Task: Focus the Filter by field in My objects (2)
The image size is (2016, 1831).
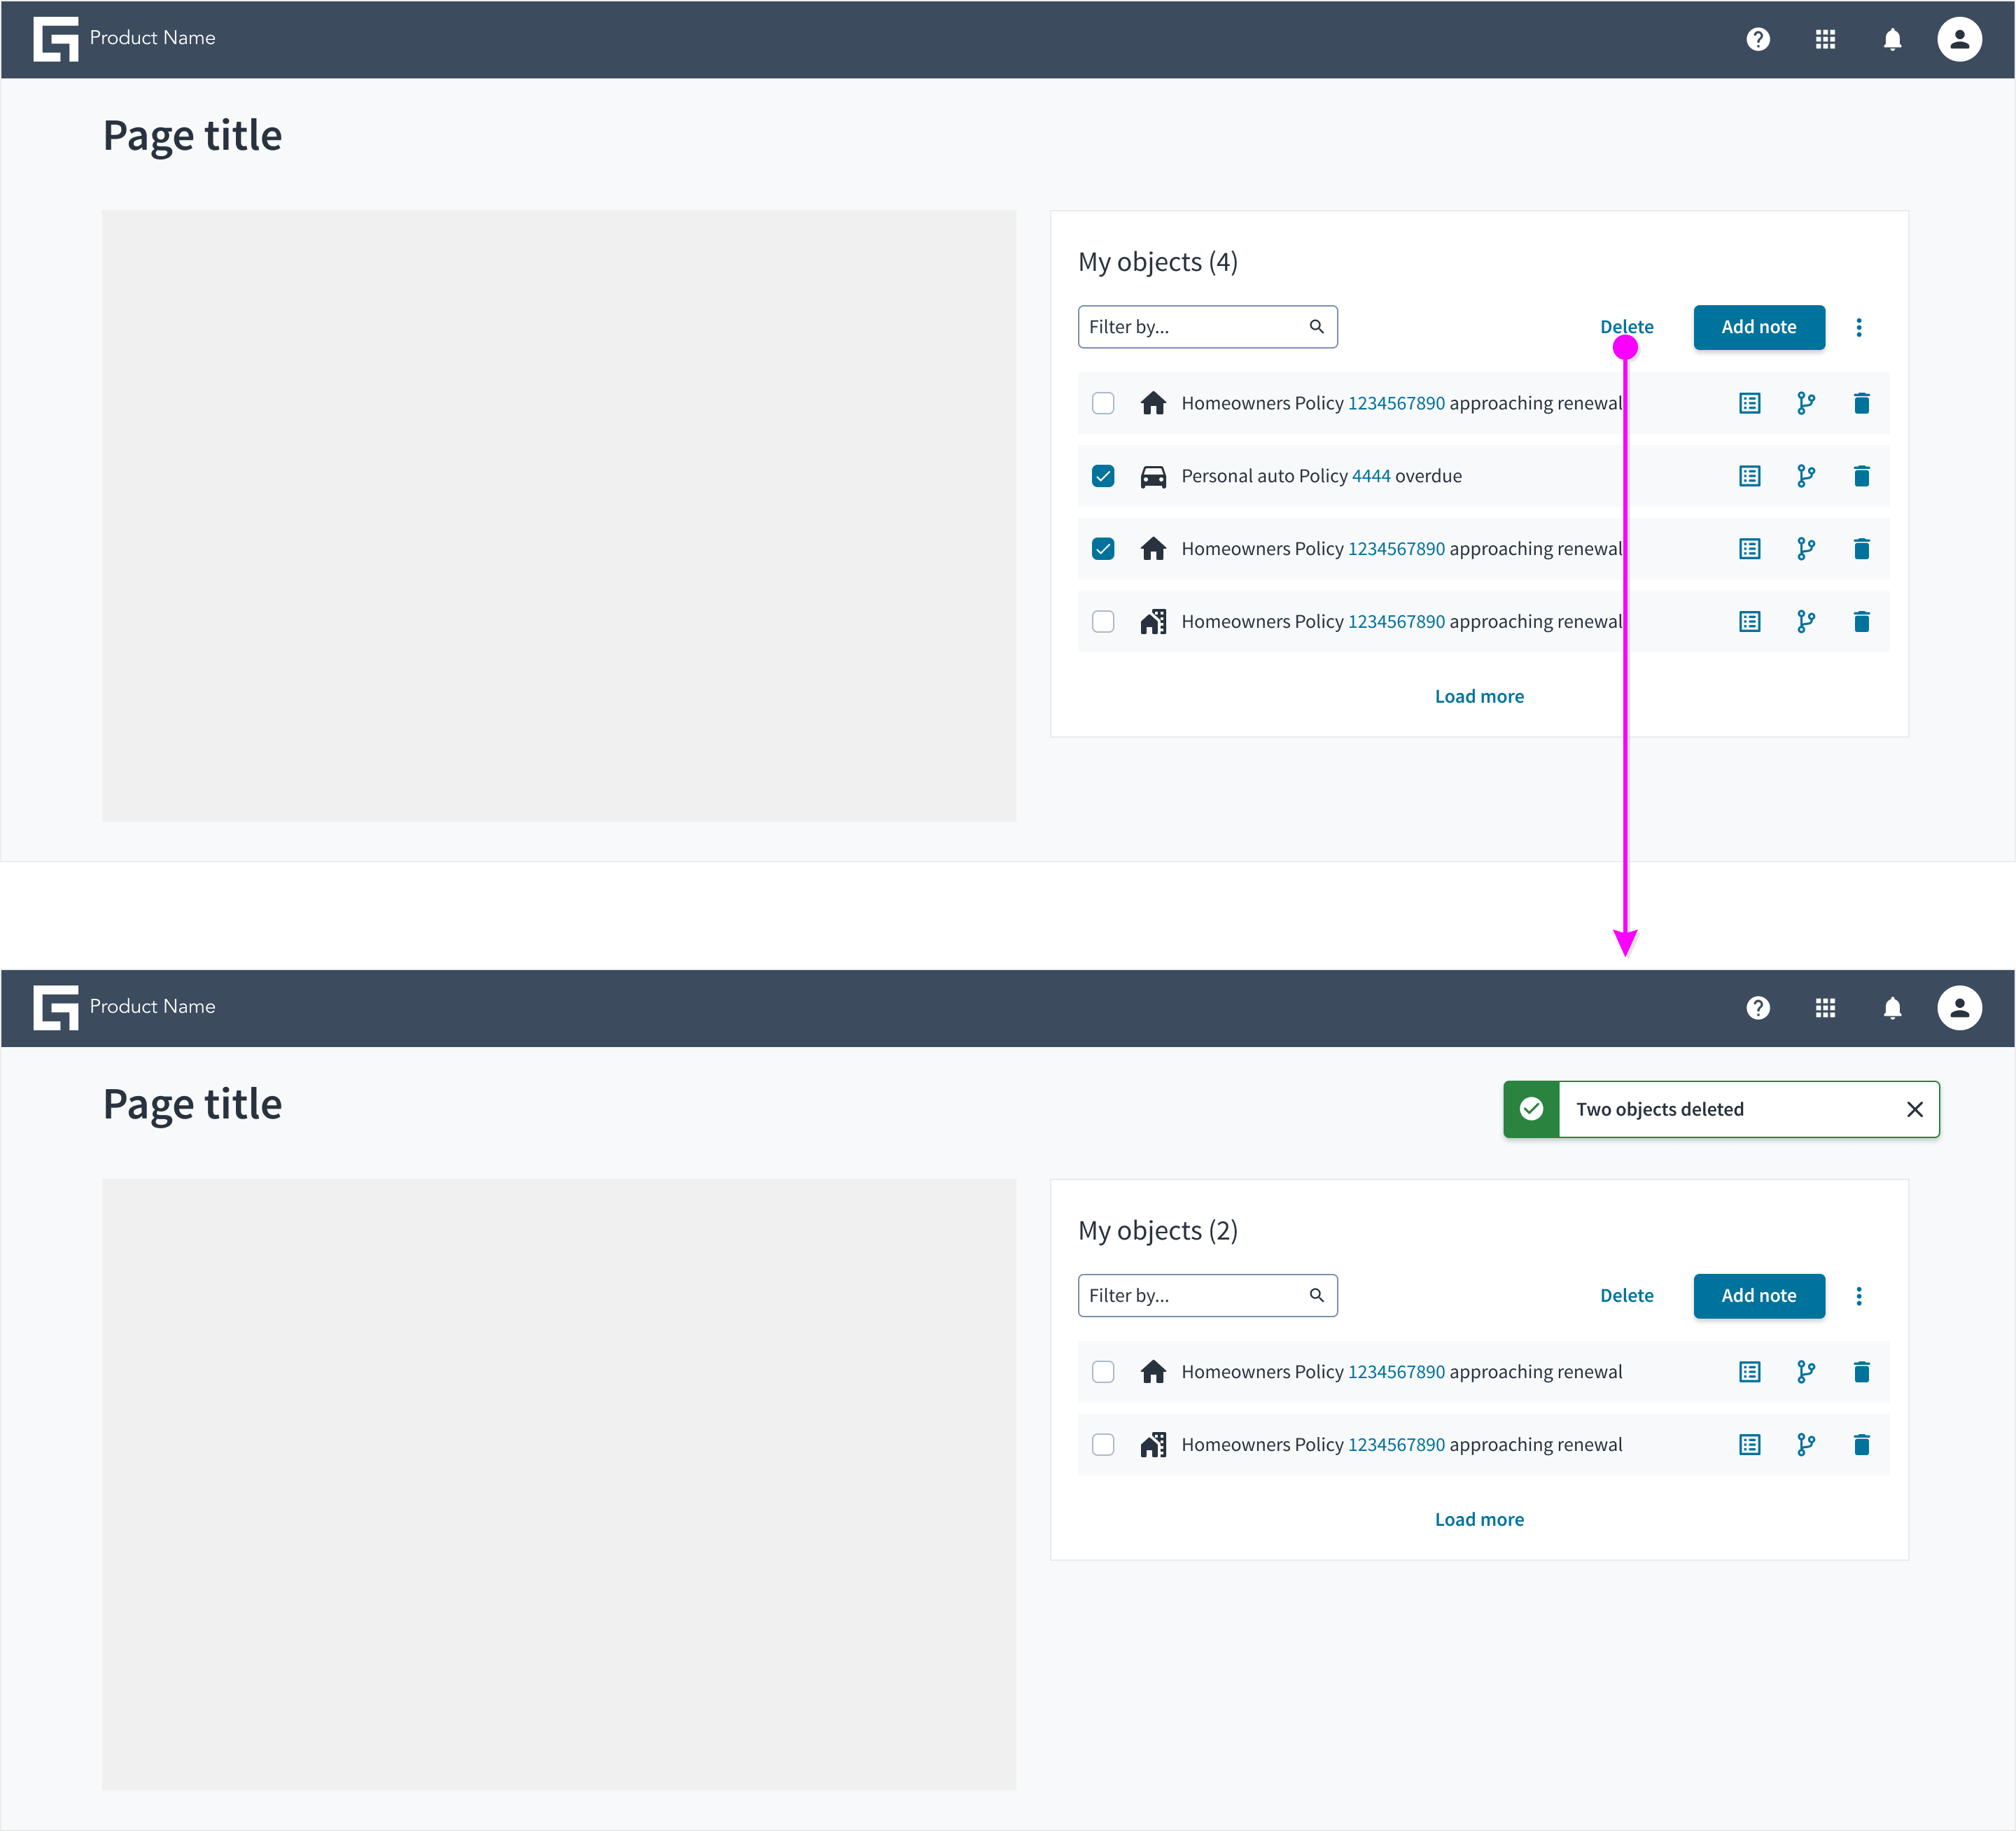Action: click(x=1207, y=1296)
